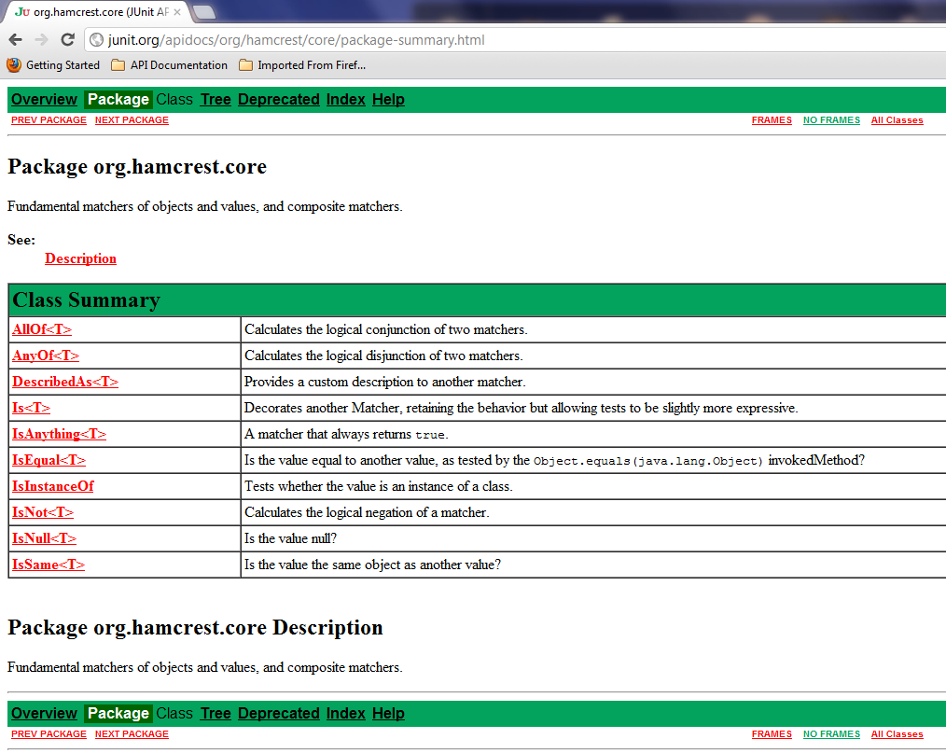Open Tree in bottom navigation bar
The image size is (946, 753).
[x=216, y=713]
